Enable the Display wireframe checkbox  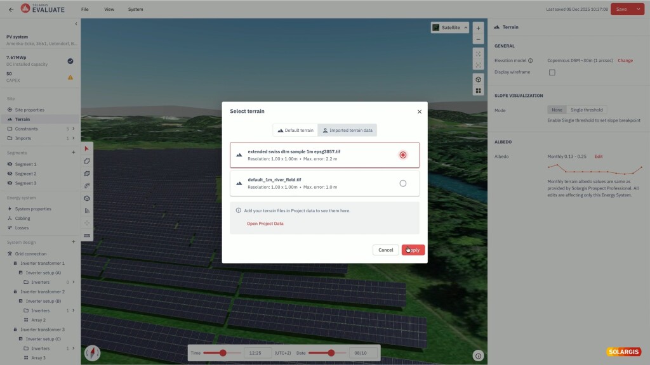point(552,72)
